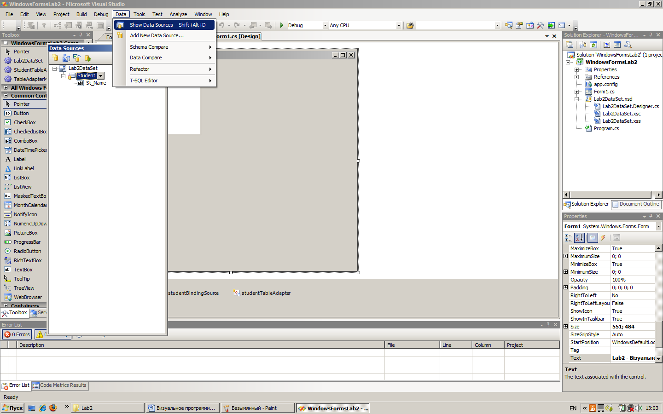The height and width of the screenshot is (414, 663).
Task: Open Schema Compare submenu
Action: 165,47
